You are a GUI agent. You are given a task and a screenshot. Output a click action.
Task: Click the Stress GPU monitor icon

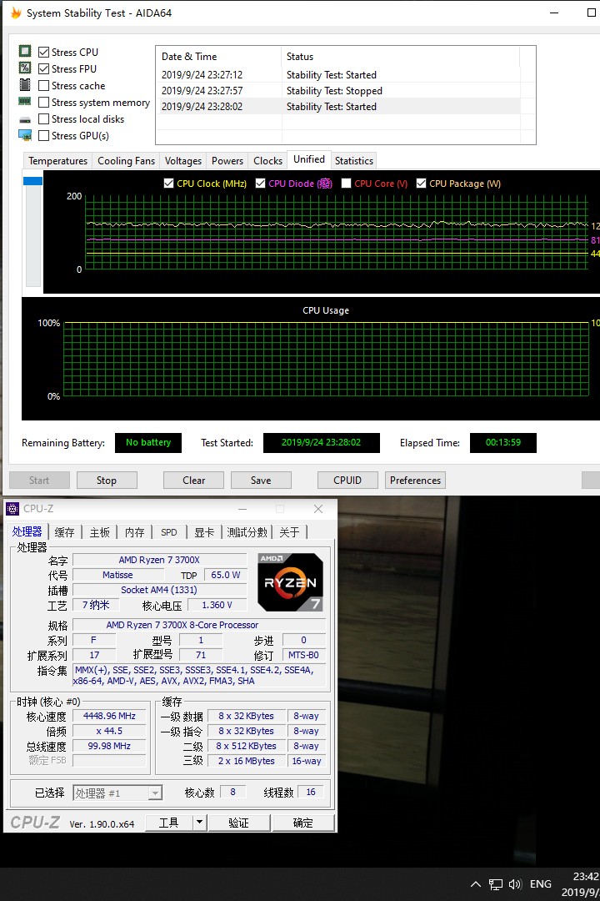[25, 136]
